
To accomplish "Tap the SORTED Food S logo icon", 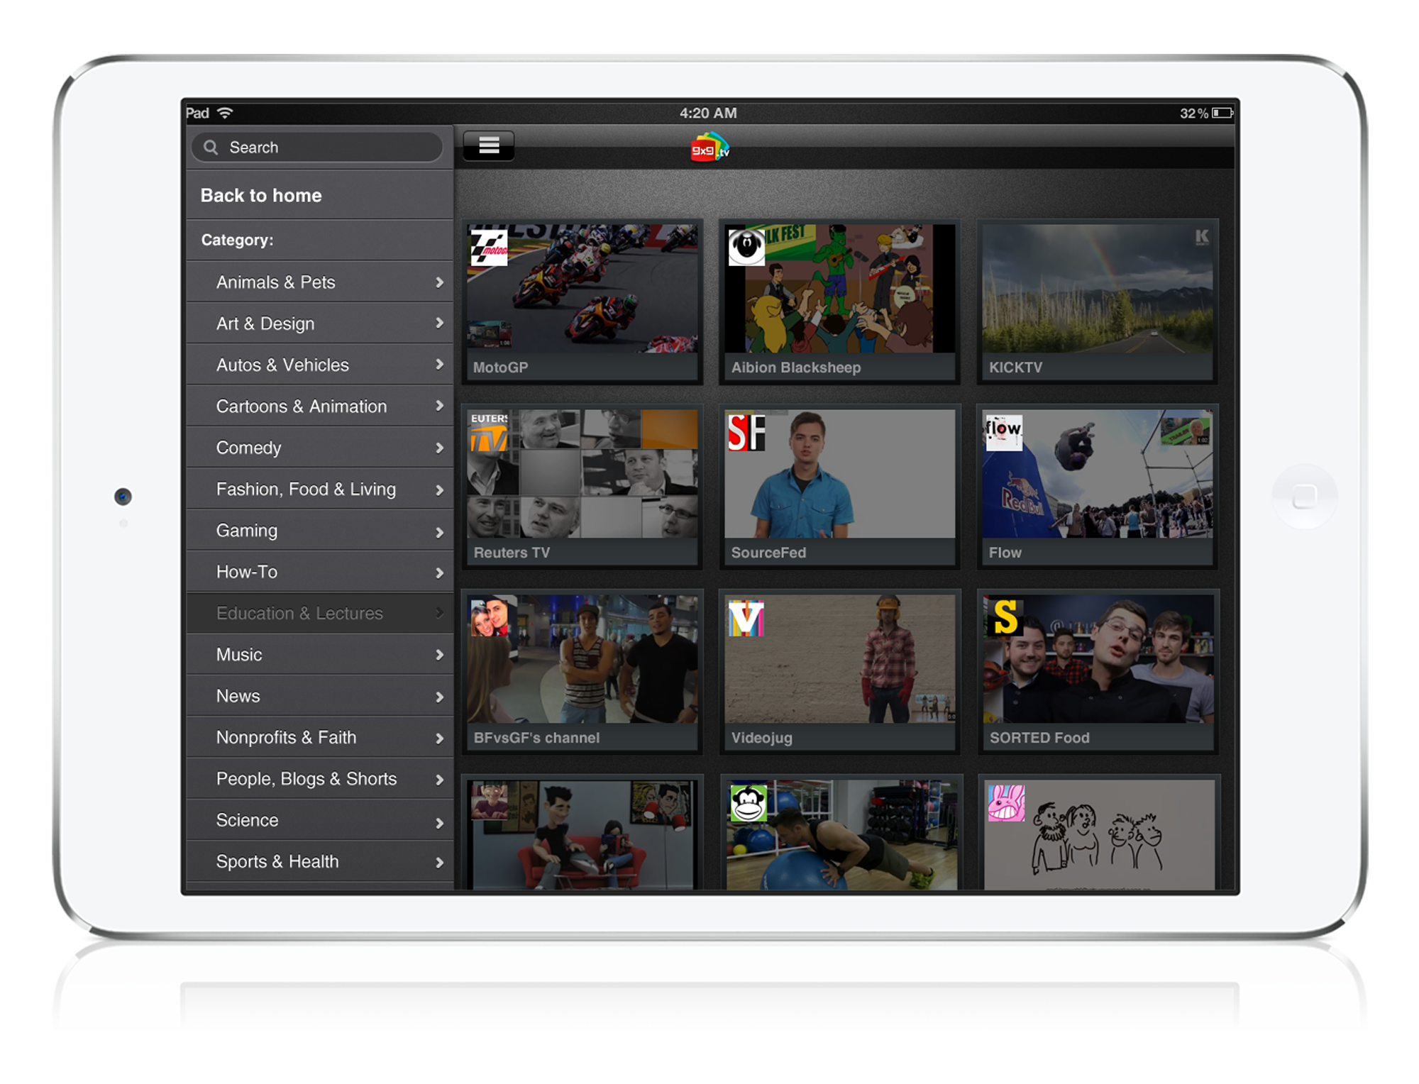I will click(1004, 616).
